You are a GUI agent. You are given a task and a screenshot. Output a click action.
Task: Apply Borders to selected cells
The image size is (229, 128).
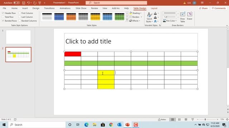click(x=135, y=17)
